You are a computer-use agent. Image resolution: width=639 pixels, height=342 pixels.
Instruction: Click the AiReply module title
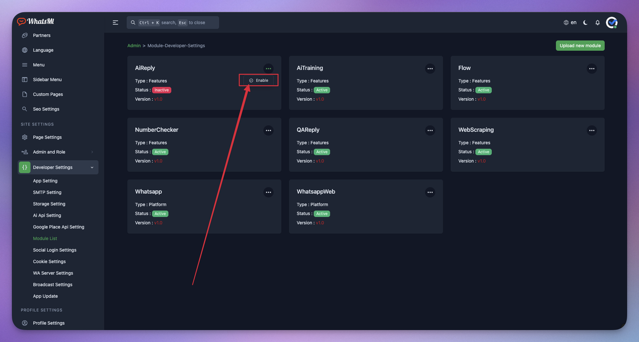[145, 68]
